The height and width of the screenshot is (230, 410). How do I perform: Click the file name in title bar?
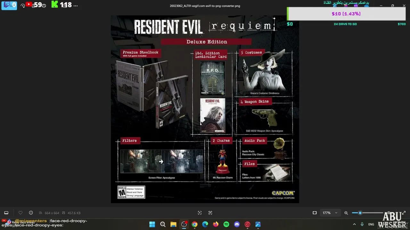pyautogui.click(x=205, y=6)
